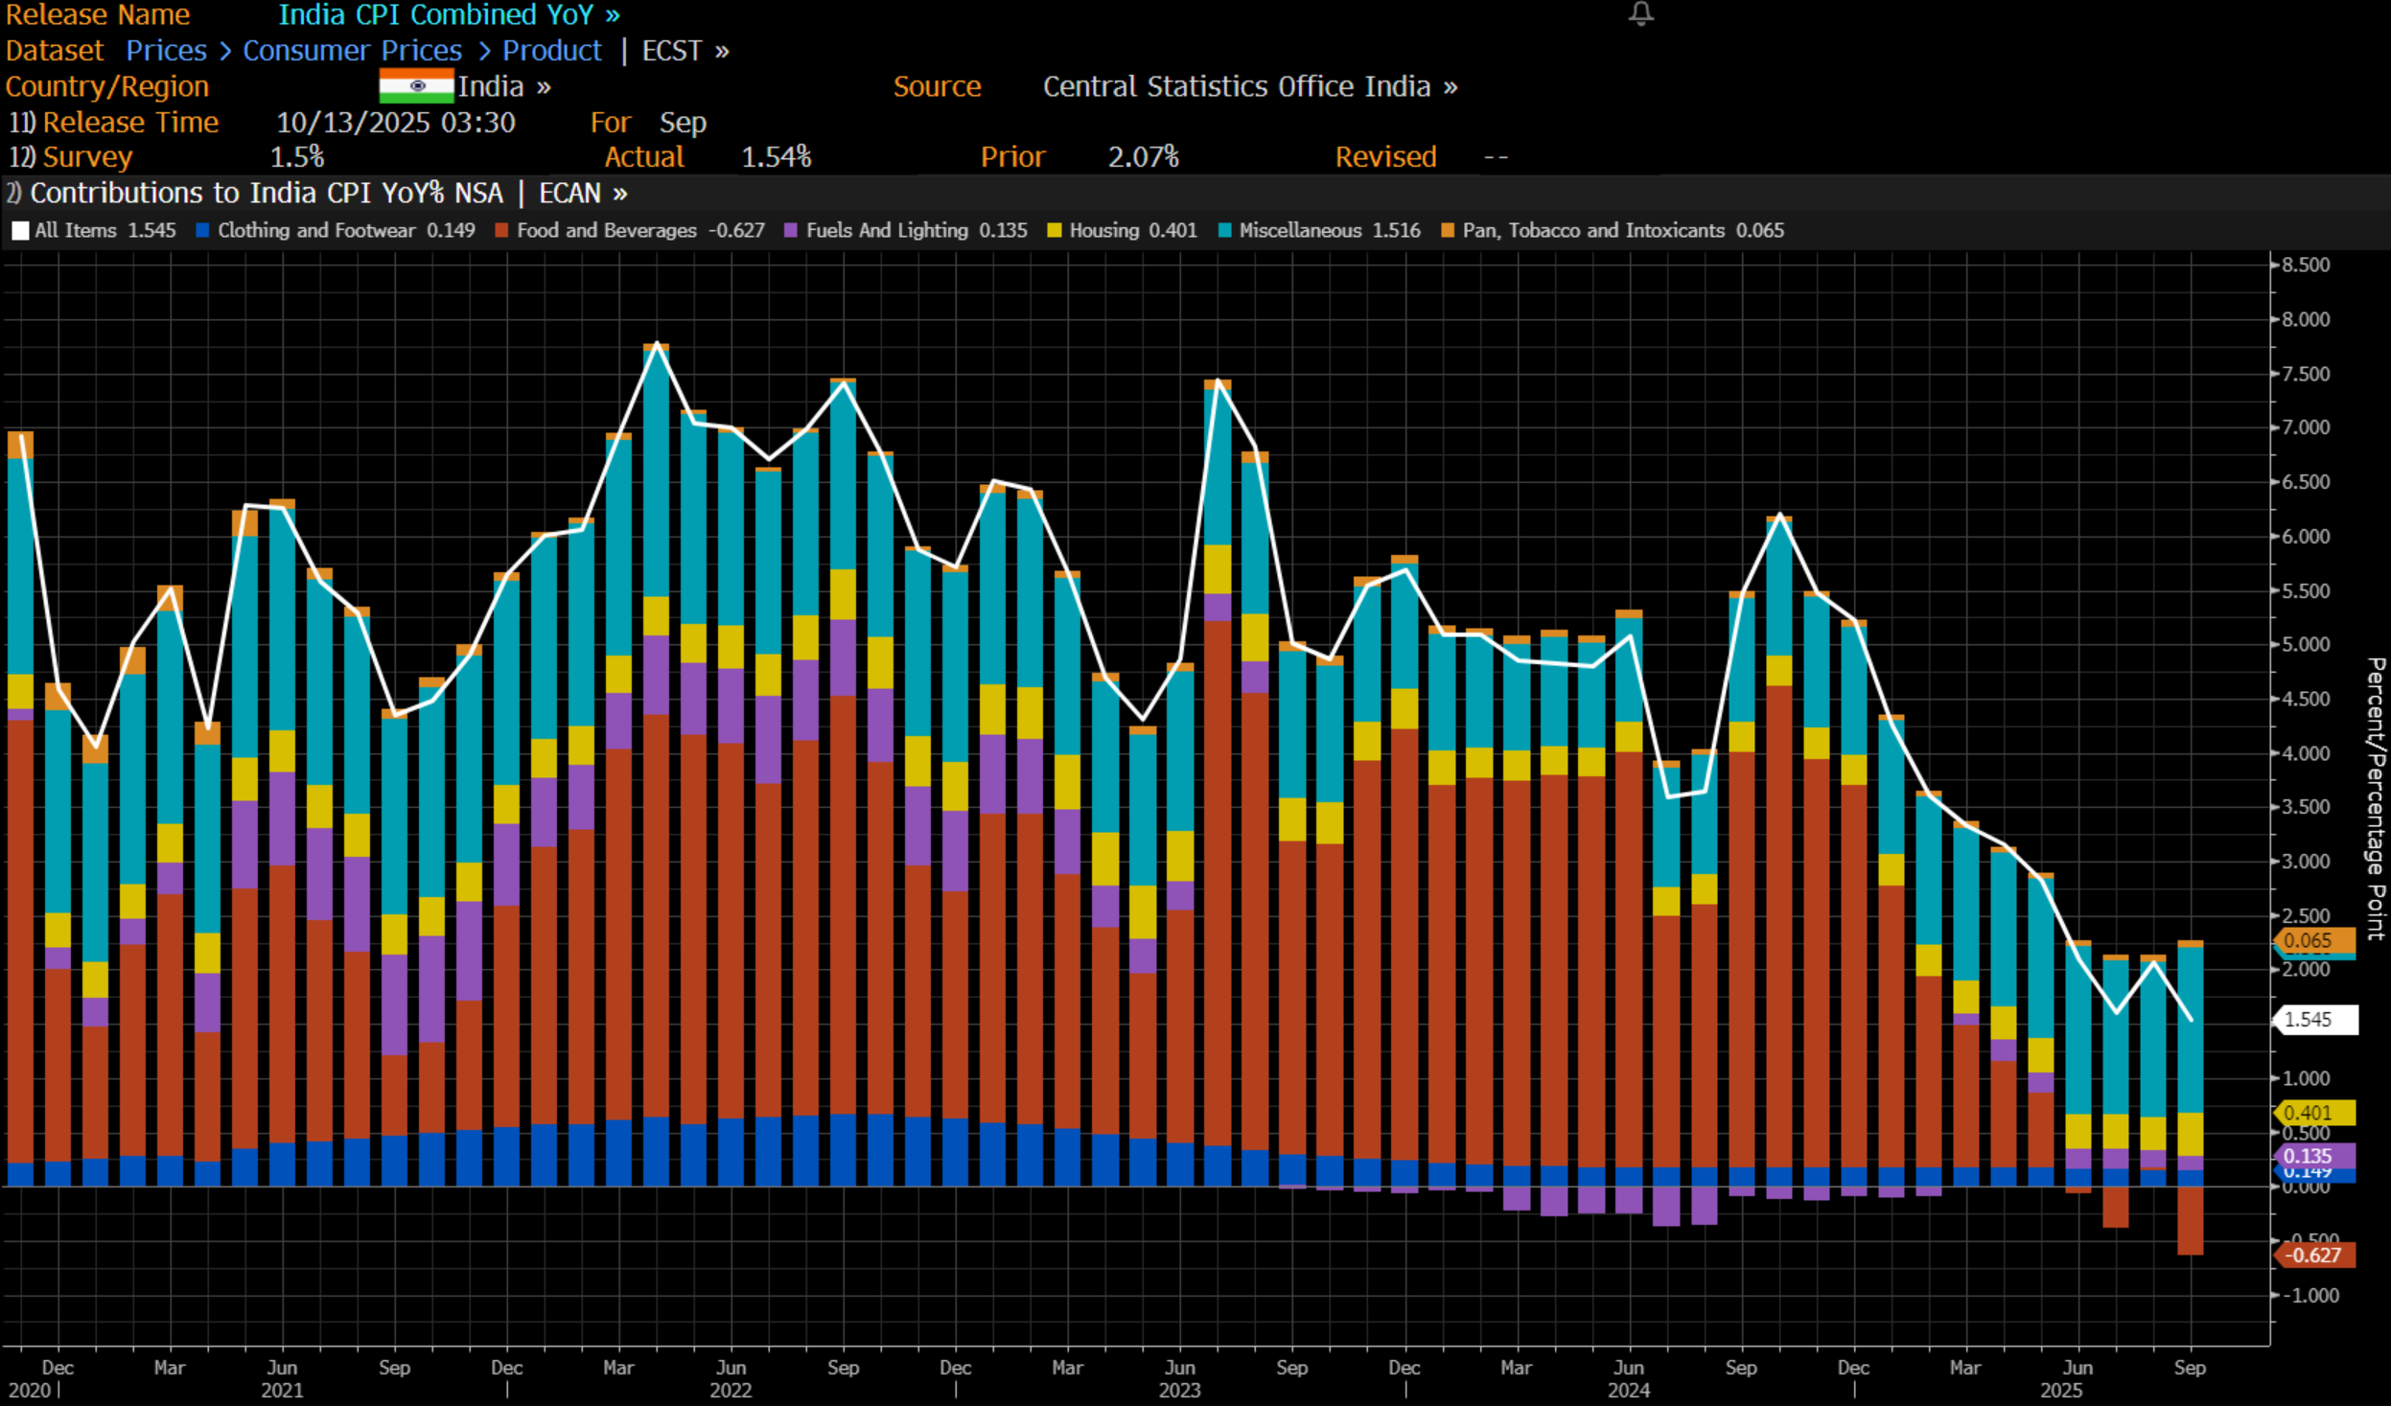2391x1406 pixels.
Task: Click the white 1.545 value tag
Action: click(2314, 1020)
